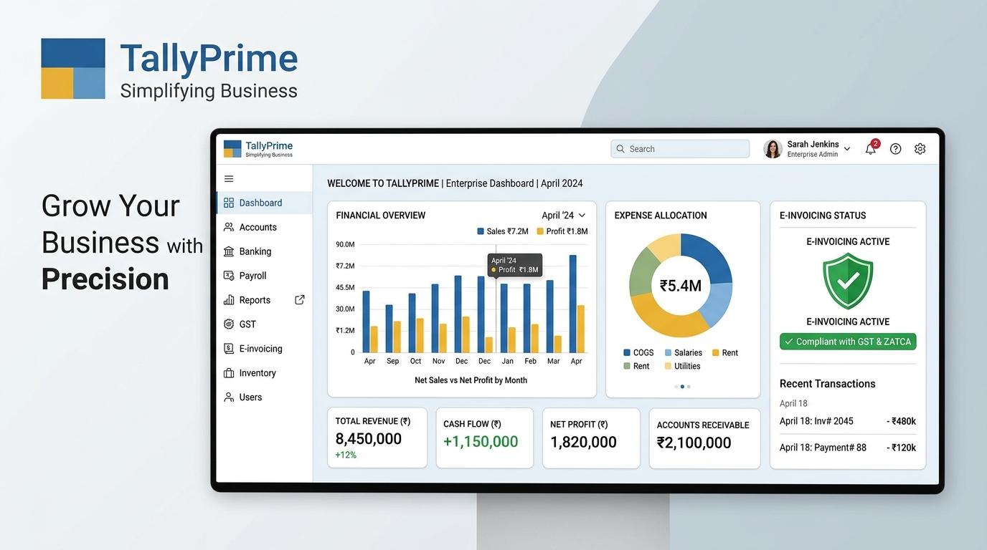Click the Utilities legend swatch

point(669,366)
